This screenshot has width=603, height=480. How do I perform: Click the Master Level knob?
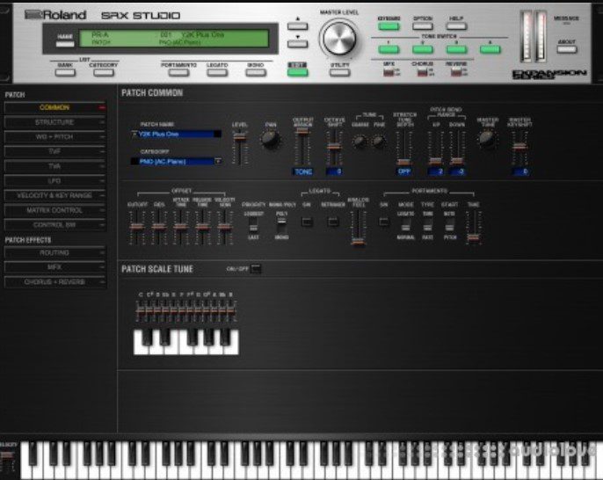click(x=339, y=38)
